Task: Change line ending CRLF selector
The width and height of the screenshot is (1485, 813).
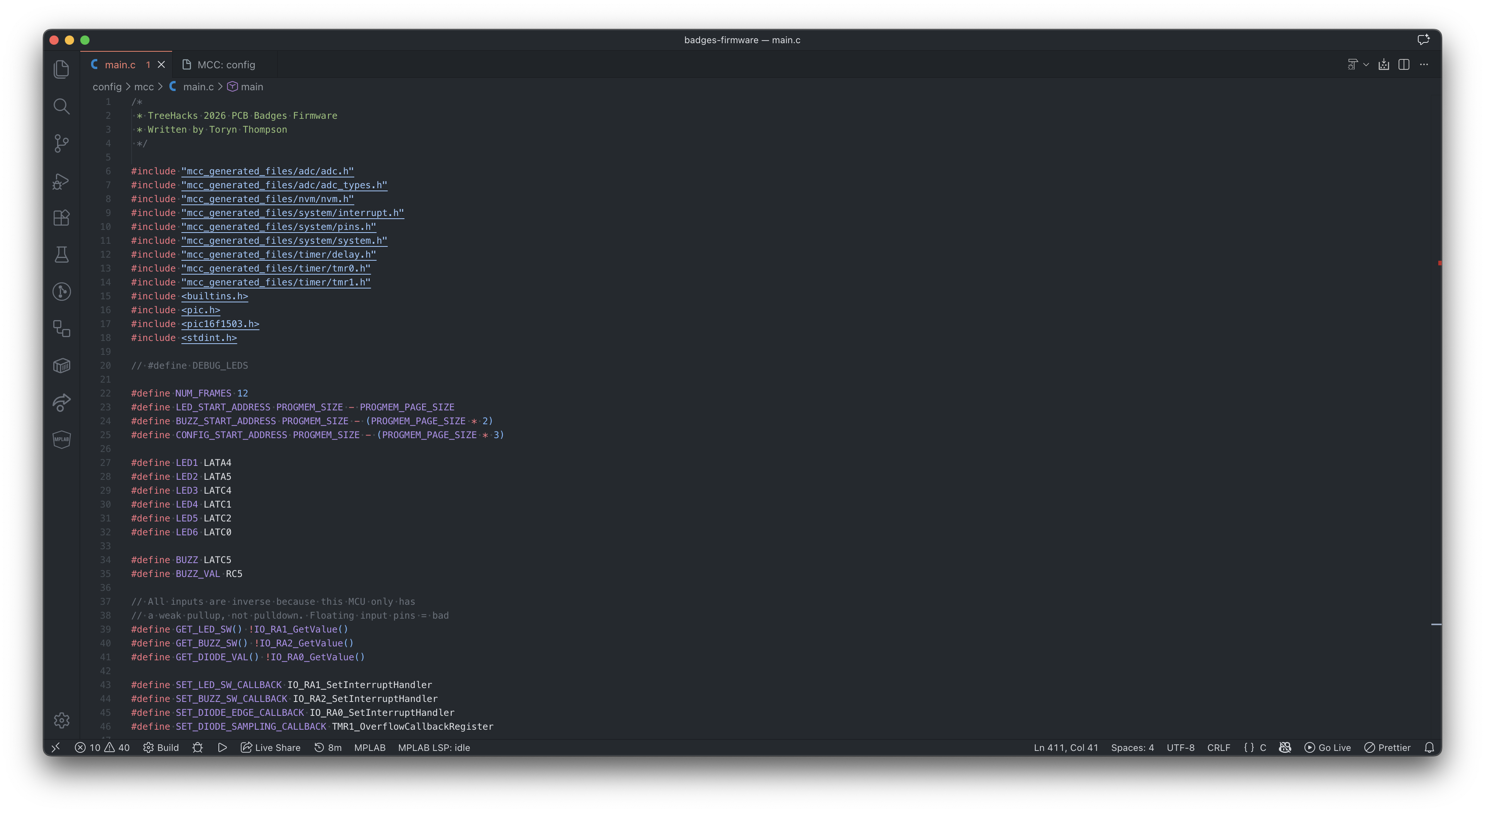Action: (x=1218, y=747)
